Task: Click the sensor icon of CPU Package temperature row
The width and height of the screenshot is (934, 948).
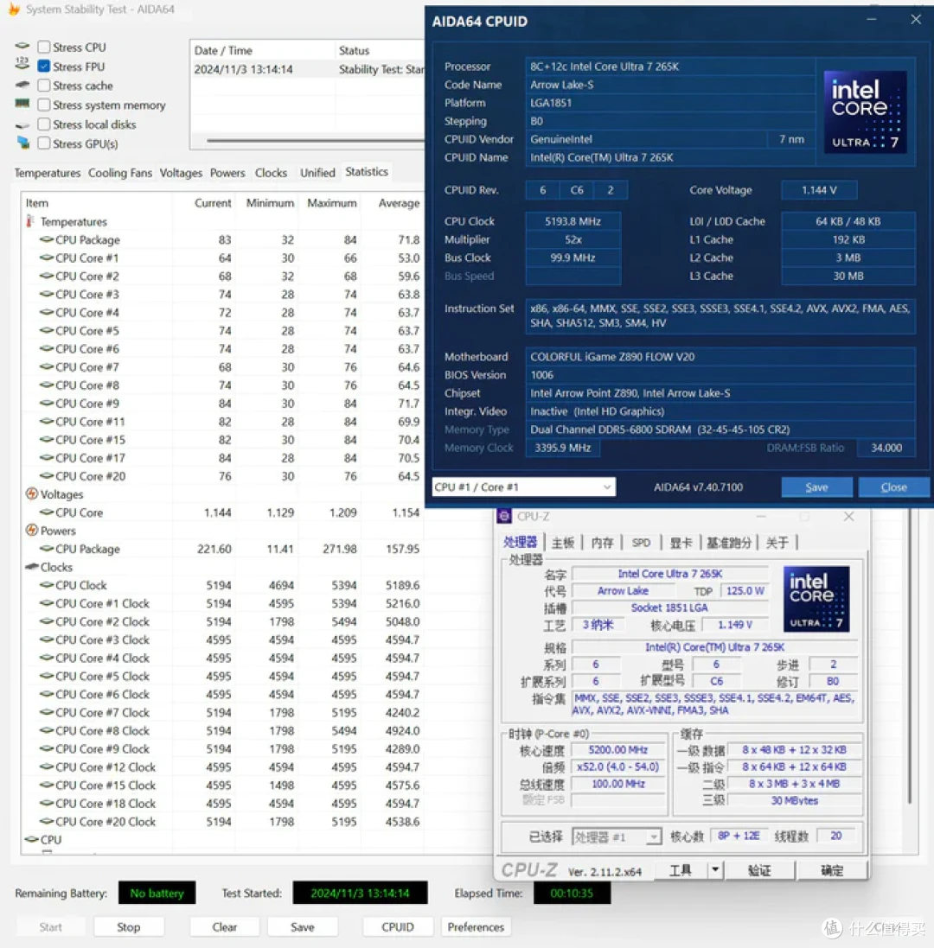Action: [x=46, y=239]
